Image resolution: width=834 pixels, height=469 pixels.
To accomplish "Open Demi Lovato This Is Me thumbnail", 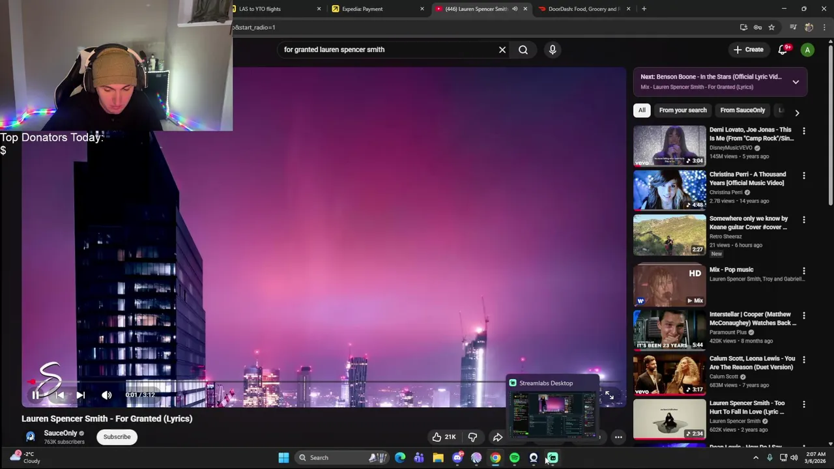I will tap(670, 146).
